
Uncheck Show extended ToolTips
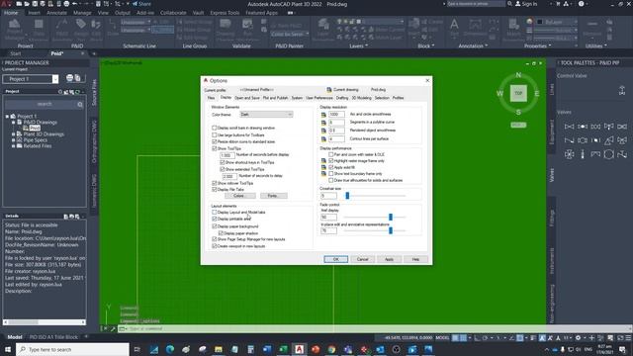click(222, 169)
